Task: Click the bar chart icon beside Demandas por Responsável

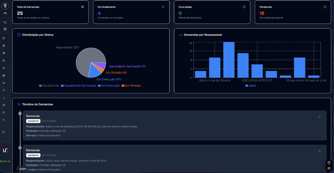Action: tap(180, 34)
